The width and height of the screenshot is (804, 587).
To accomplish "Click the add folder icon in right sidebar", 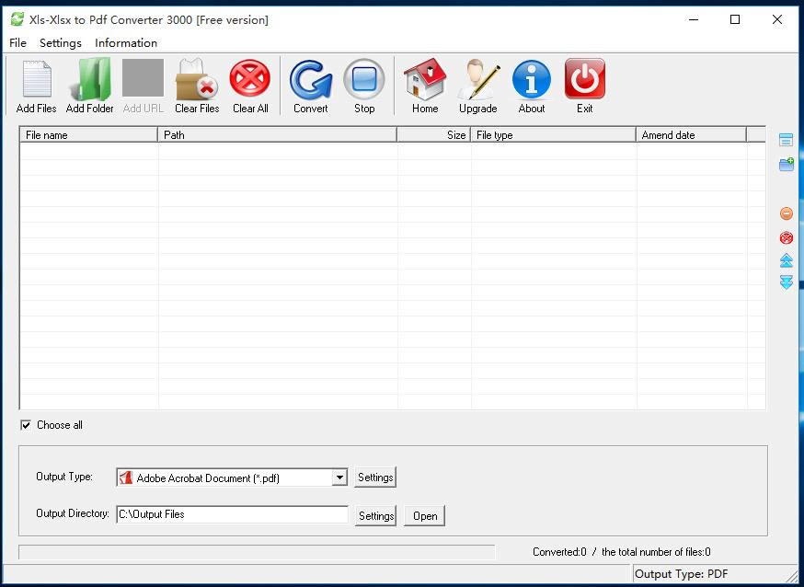I will [786, 164].
